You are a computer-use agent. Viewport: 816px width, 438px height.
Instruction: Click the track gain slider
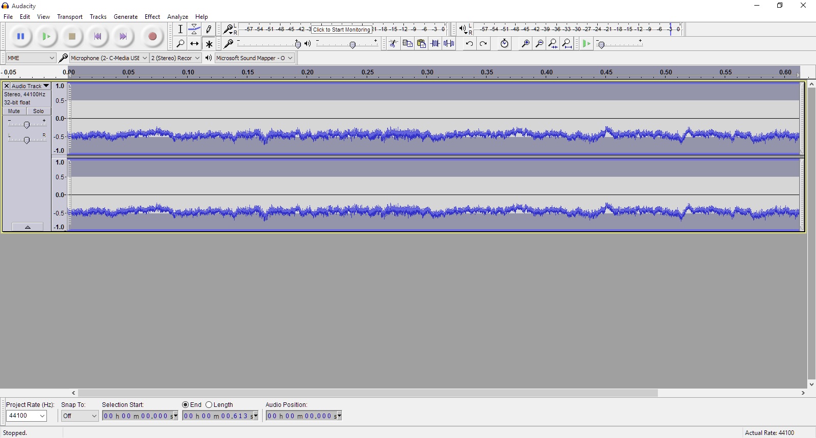coord(27,125)
